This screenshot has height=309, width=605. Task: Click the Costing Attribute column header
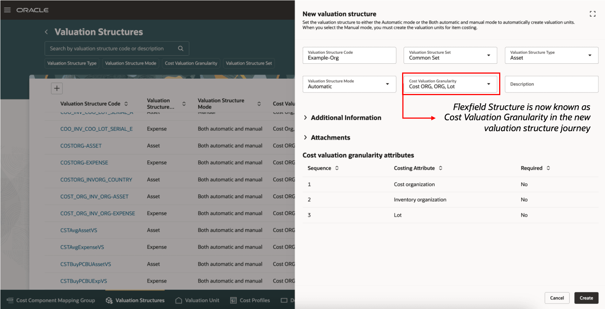coord(414,168)
